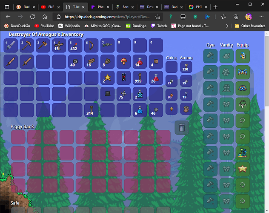The height and width of the screenshot is (213, 269).
Task: Click the blue potion stack of 6
Action: coord(140,110)
